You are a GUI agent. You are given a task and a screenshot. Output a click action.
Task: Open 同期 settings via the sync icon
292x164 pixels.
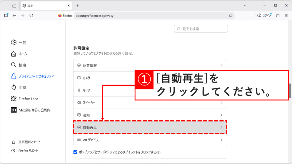(x=13, y=88)
